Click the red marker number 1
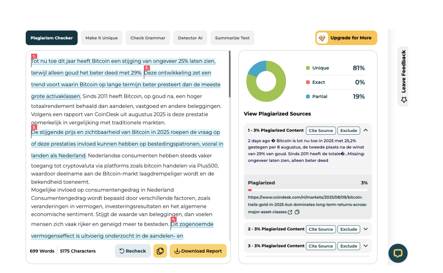 34,56
